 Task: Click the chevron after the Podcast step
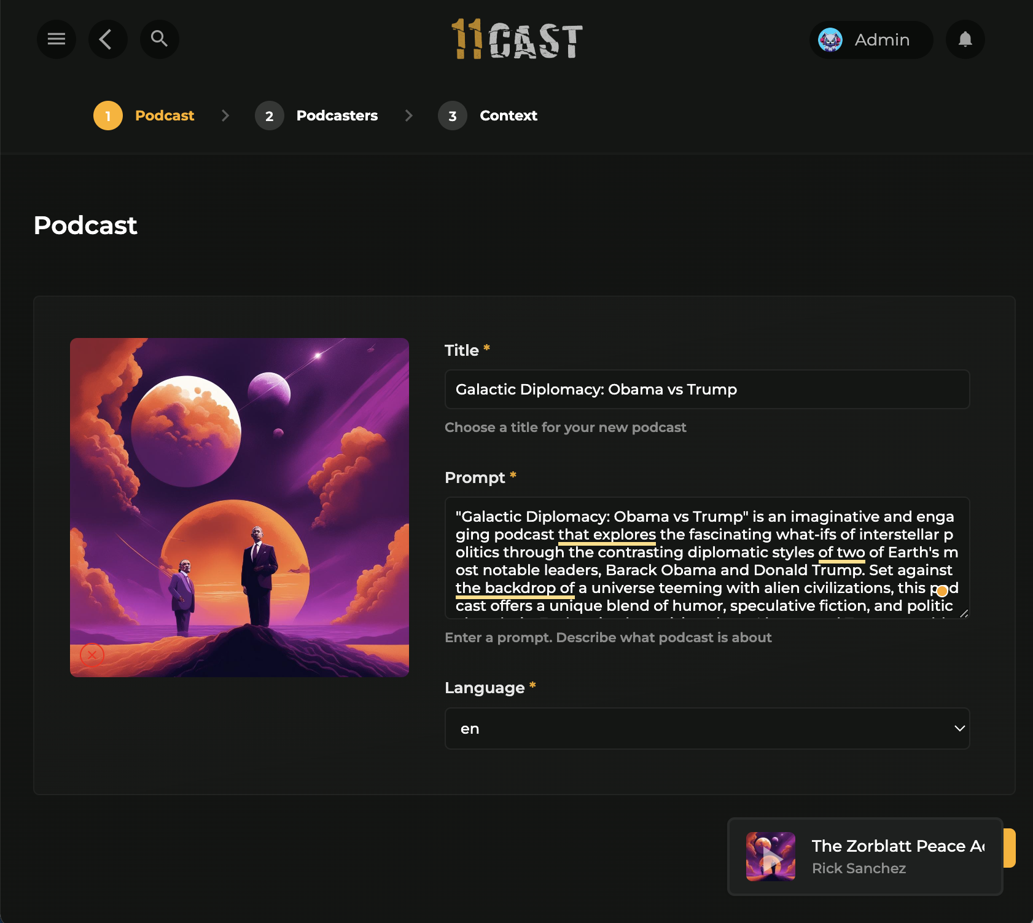click(225, 116)
